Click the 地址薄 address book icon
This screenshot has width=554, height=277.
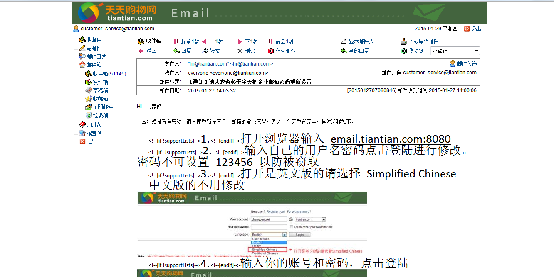pos(82,125)
